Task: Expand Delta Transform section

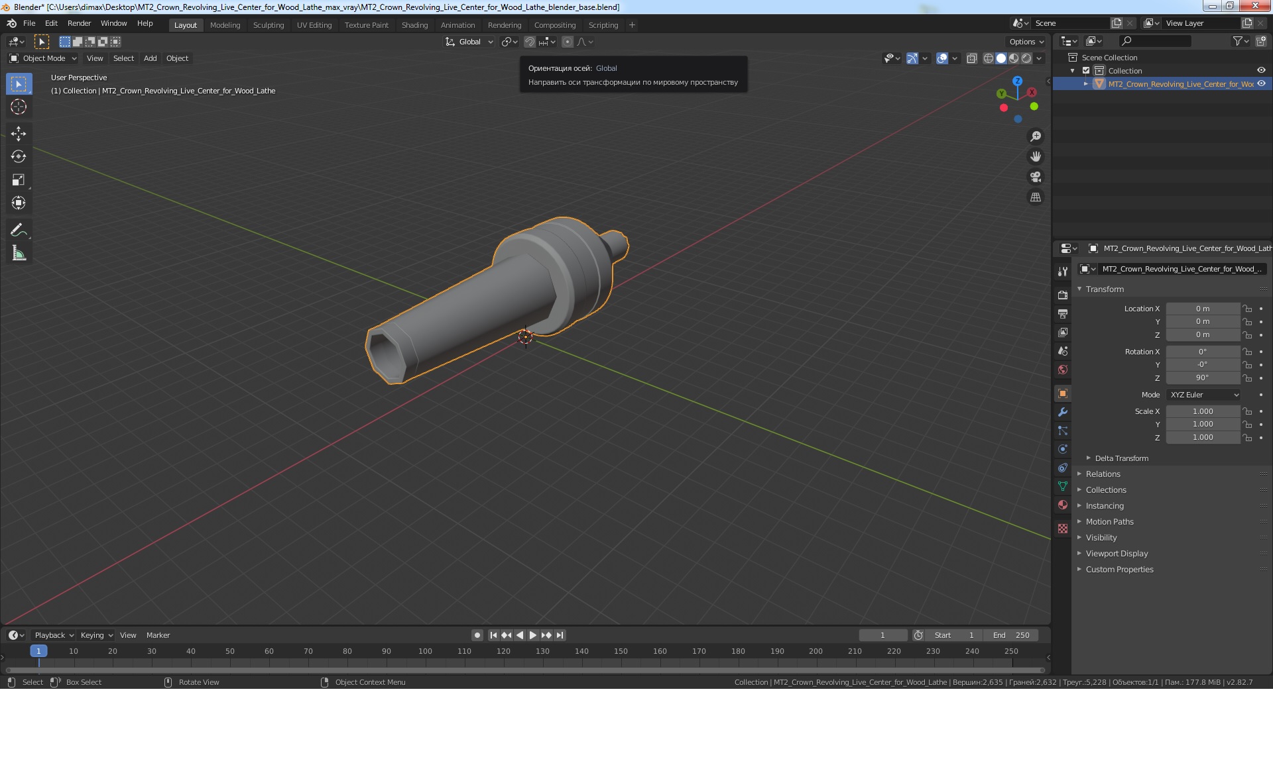Action: click(1121, 458)
